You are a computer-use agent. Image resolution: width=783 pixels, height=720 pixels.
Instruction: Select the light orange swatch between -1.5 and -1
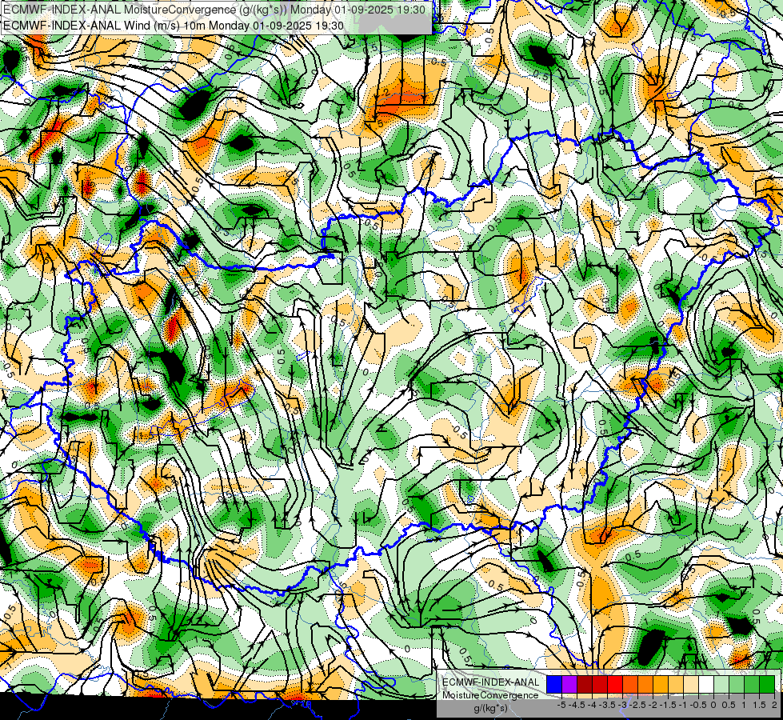676,685
